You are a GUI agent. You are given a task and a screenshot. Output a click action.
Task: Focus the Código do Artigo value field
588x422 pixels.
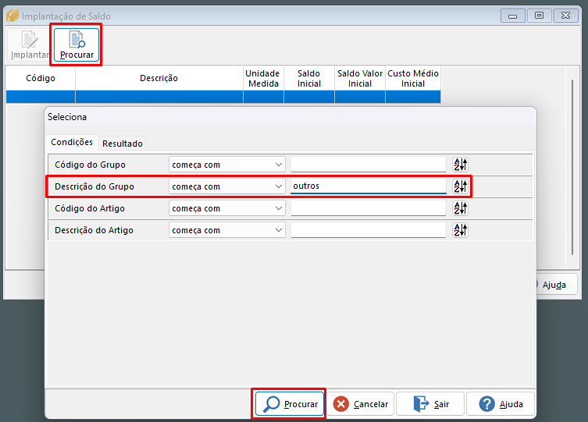[369, 208]
